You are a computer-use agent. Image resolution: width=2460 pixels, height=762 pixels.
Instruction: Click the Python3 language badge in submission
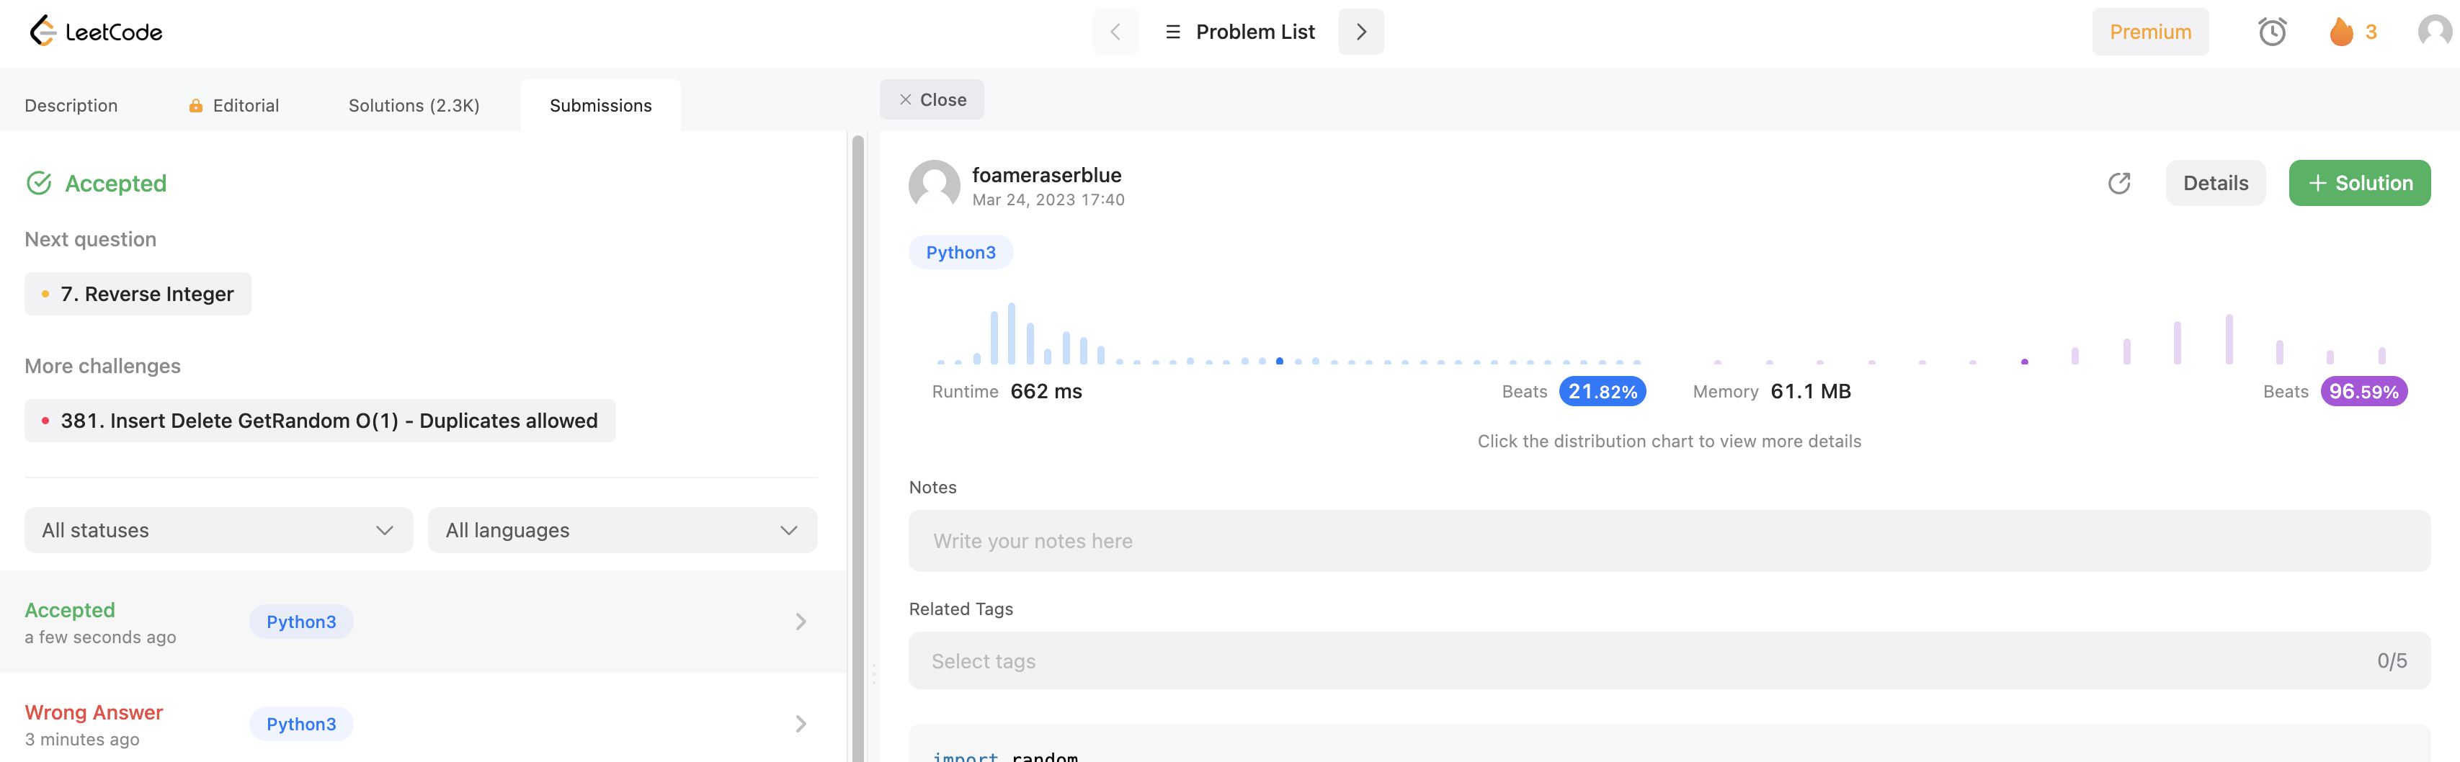961,252
